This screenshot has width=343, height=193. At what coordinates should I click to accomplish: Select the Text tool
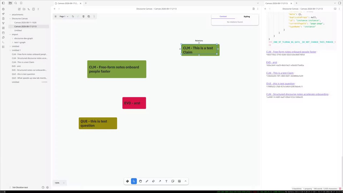(166, 181)
